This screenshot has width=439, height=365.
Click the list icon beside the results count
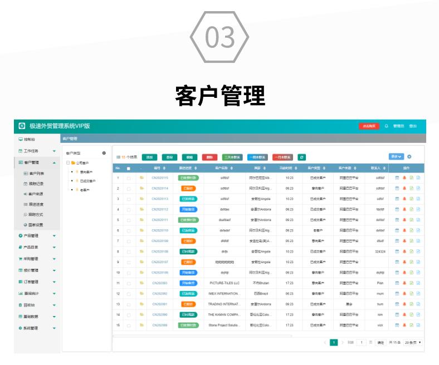(119, 157)
